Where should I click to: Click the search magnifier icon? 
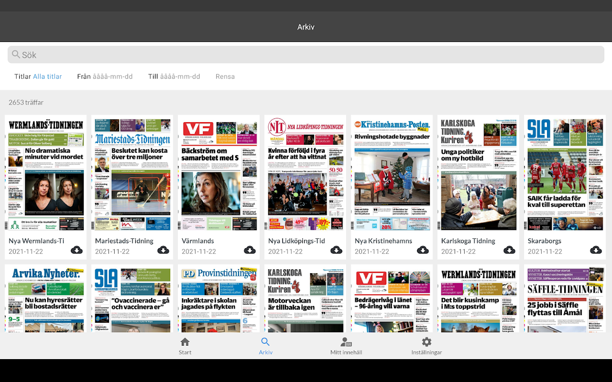[16, 54]
